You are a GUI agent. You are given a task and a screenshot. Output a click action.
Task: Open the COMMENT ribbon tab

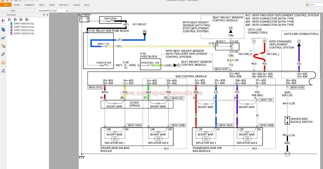(29, 5)
